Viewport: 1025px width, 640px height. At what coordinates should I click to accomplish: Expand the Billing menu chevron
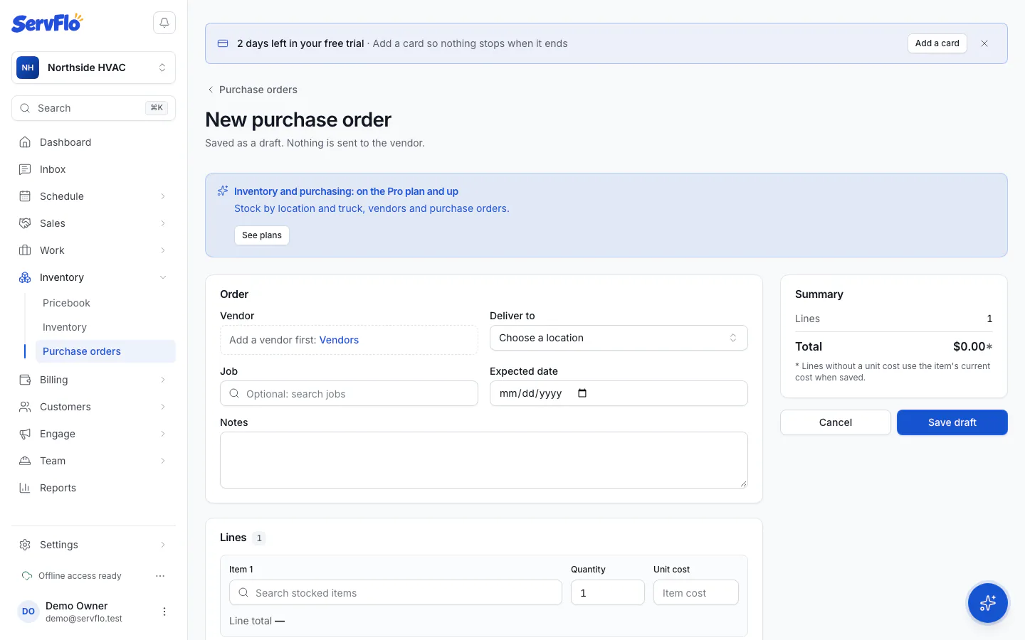163,380
